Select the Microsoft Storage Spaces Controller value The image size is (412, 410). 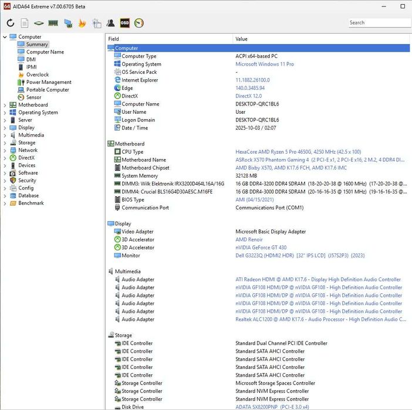275,383
